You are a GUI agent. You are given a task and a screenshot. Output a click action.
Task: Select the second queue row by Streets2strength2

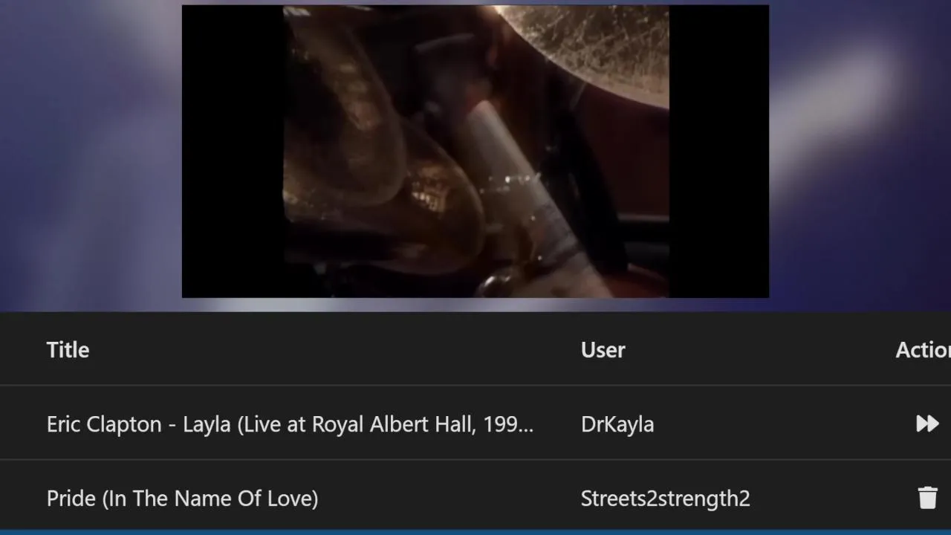475,495
